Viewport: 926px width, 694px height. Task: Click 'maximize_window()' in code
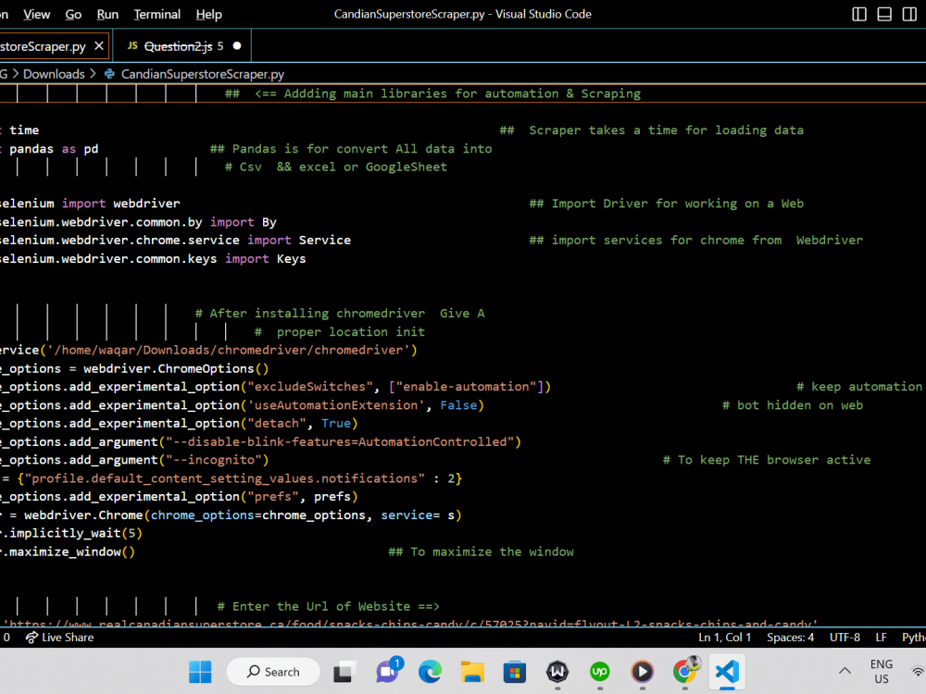pyautogui.click(x=72, y=551)
